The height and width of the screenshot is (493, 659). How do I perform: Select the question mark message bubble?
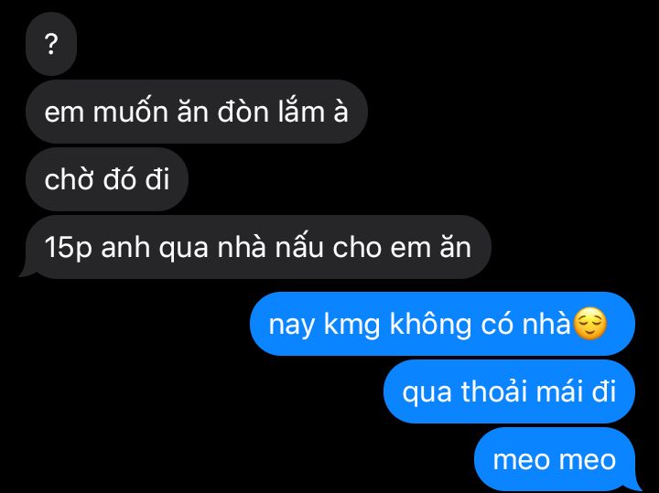point(51,44)
